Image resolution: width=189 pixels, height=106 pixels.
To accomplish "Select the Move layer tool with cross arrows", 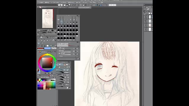I will point(48,37).
